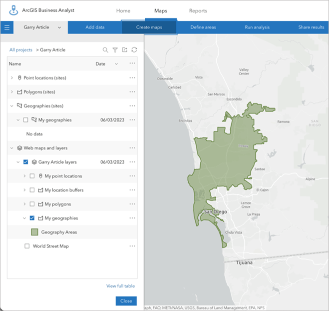329x311 pixels.
Task: Open the hamburger menu button
Action: [x=7, y=27]
